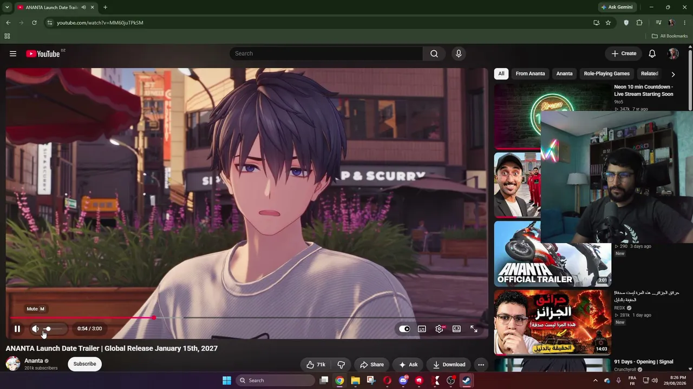Close the ANANTA Launch Date Trailer tab

tap(93, 7)
